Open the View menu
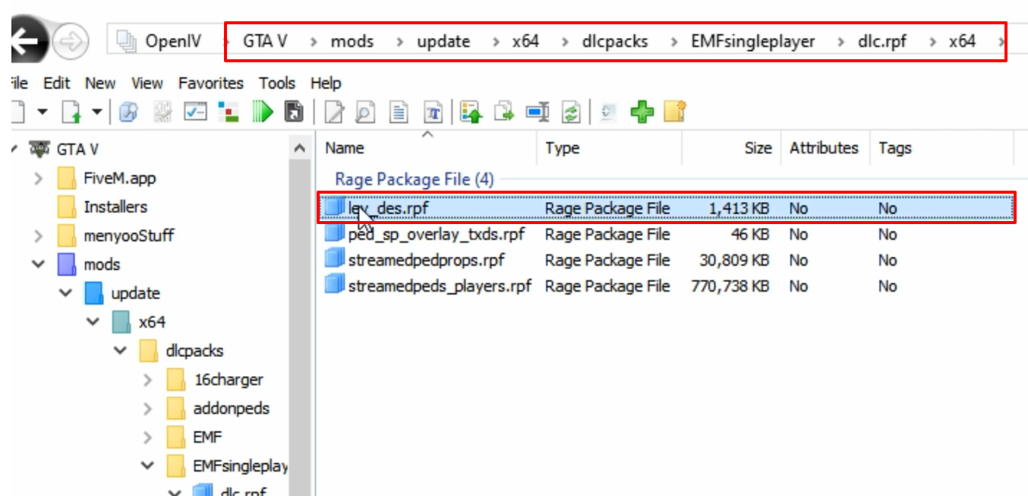The height and width of the screenshot is (496, 1028). pos(147,83)
